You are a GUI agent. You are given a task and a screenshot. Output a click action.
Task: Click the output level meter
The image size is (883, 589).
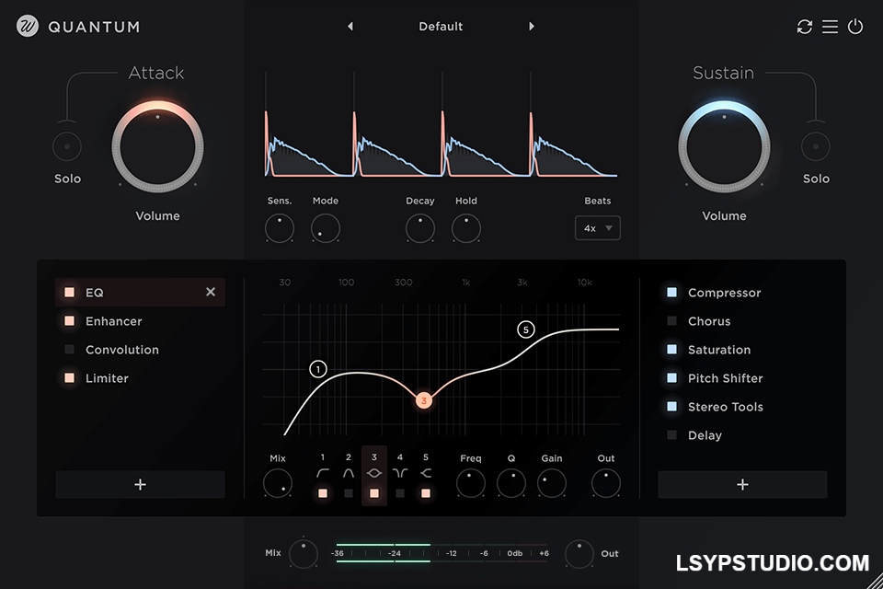pos(441,553)
